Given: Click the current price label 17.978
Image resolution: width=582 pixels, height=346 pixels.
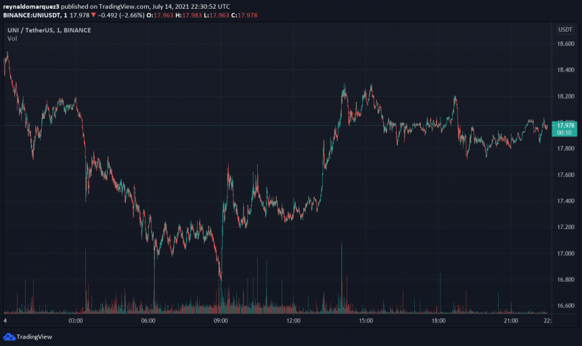Looking at the screenshot, I should 565,125.
